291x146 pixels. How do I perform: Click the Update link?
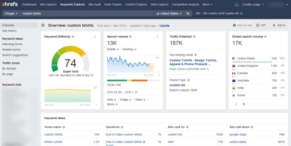click(x=165, y=26)
